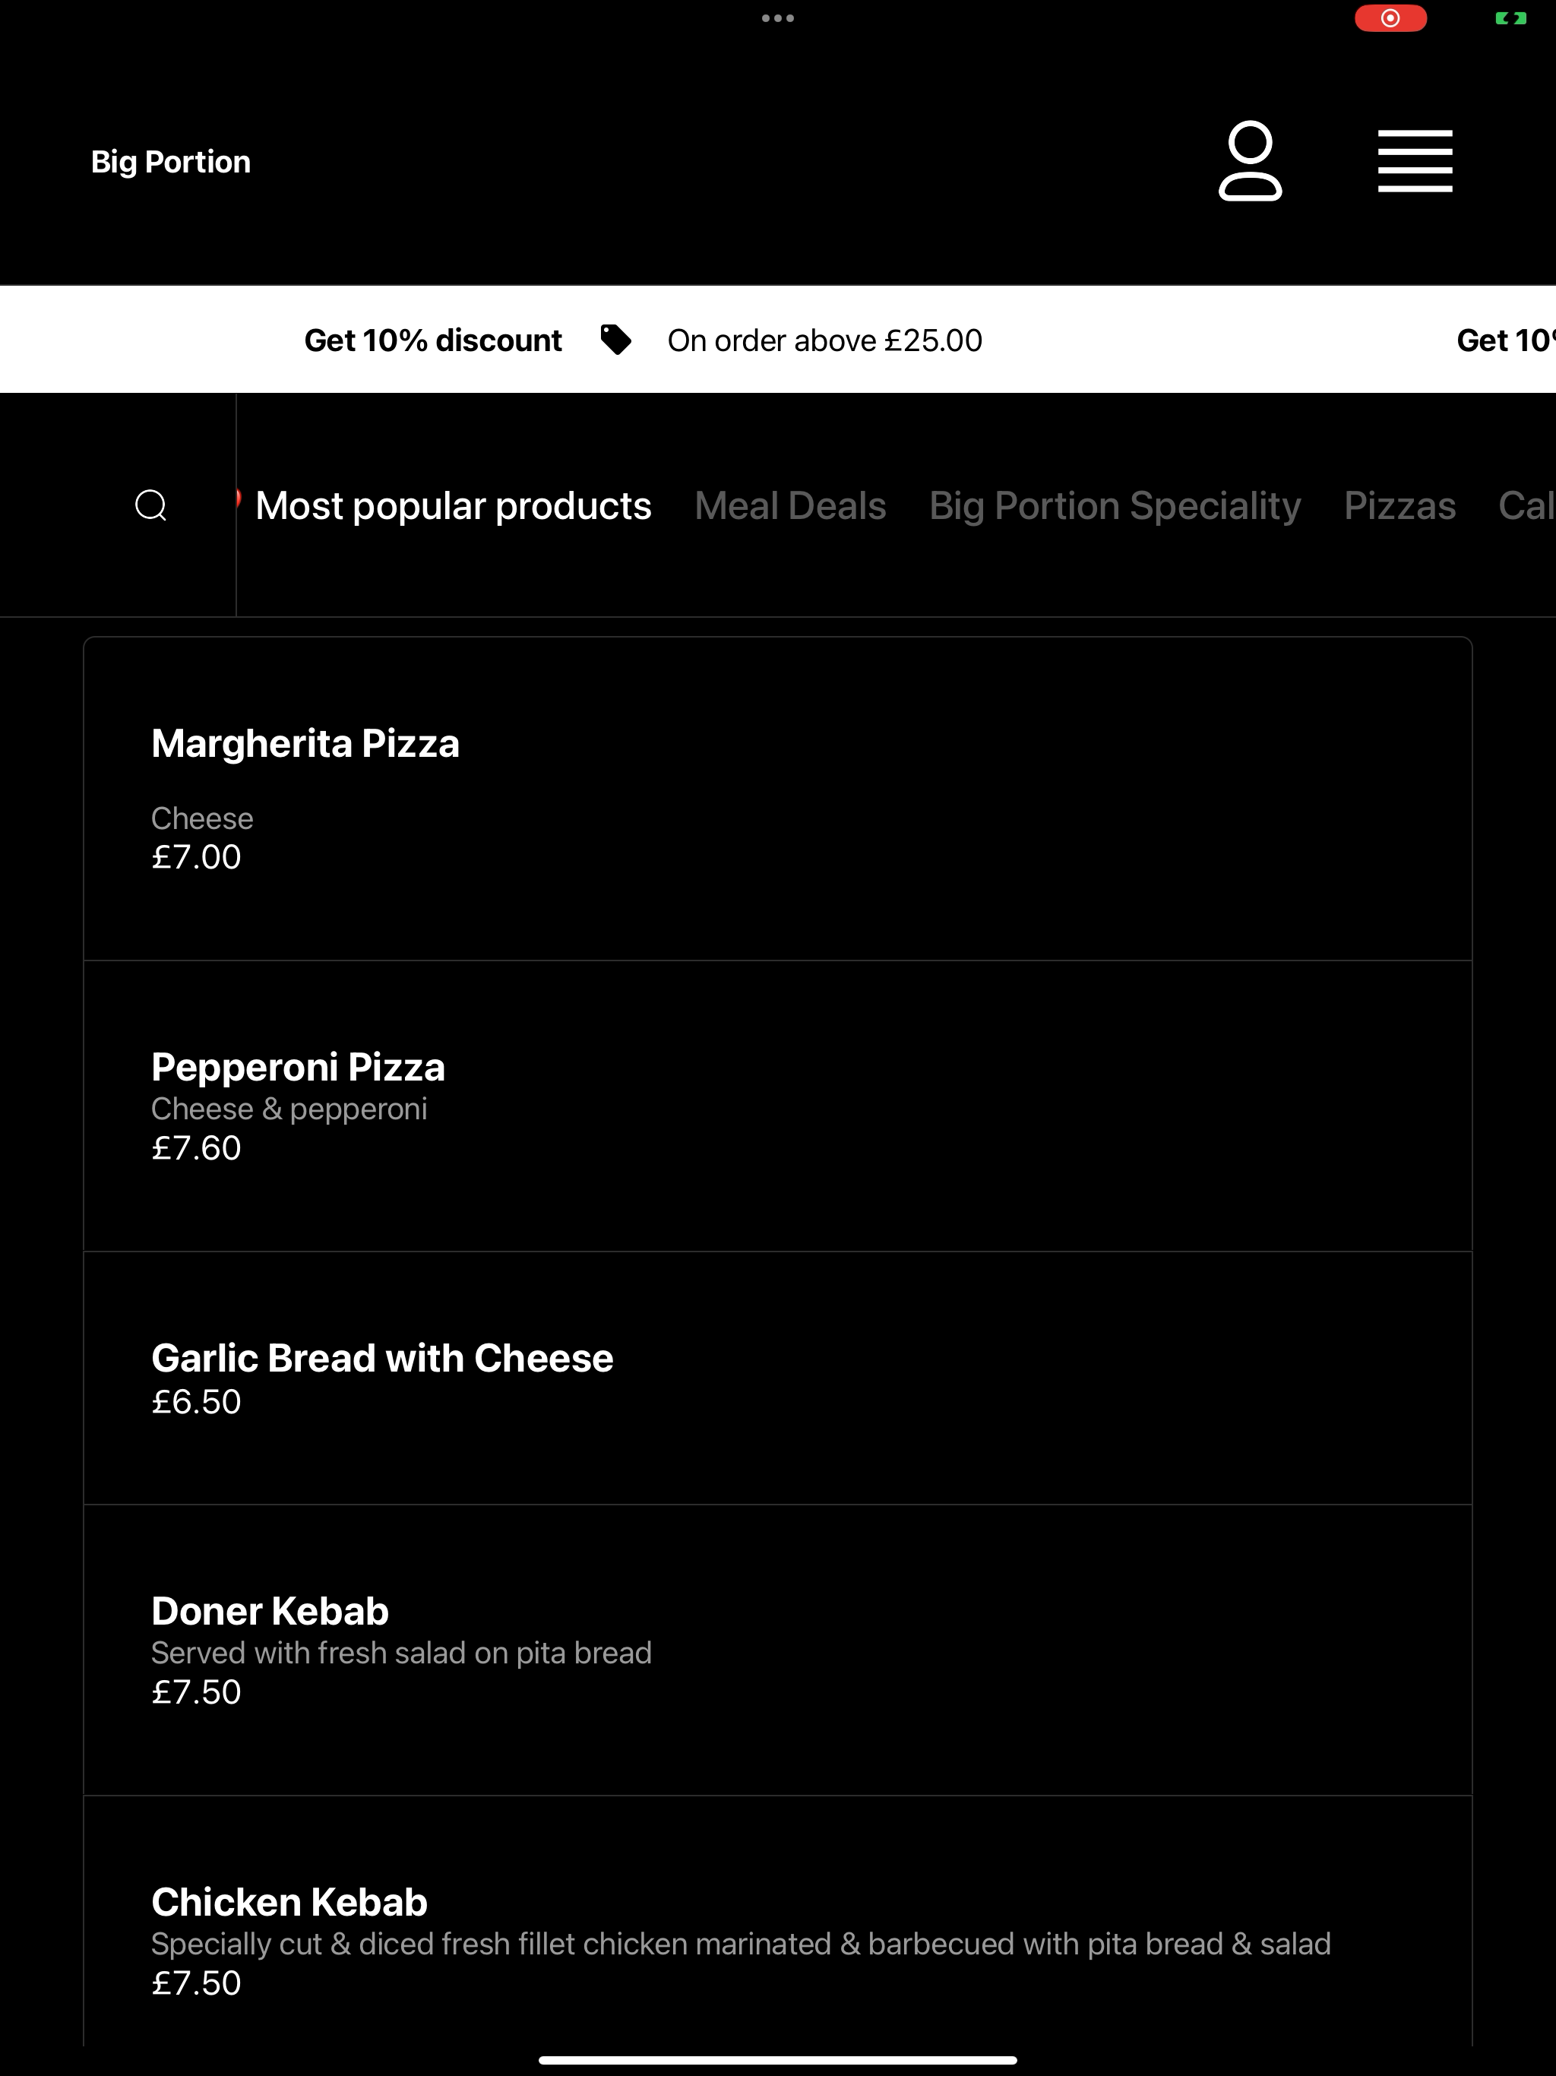This screenshot has width=1556, height=2076.
Task: Open the user account profile icon
Action: [1250, 160]
